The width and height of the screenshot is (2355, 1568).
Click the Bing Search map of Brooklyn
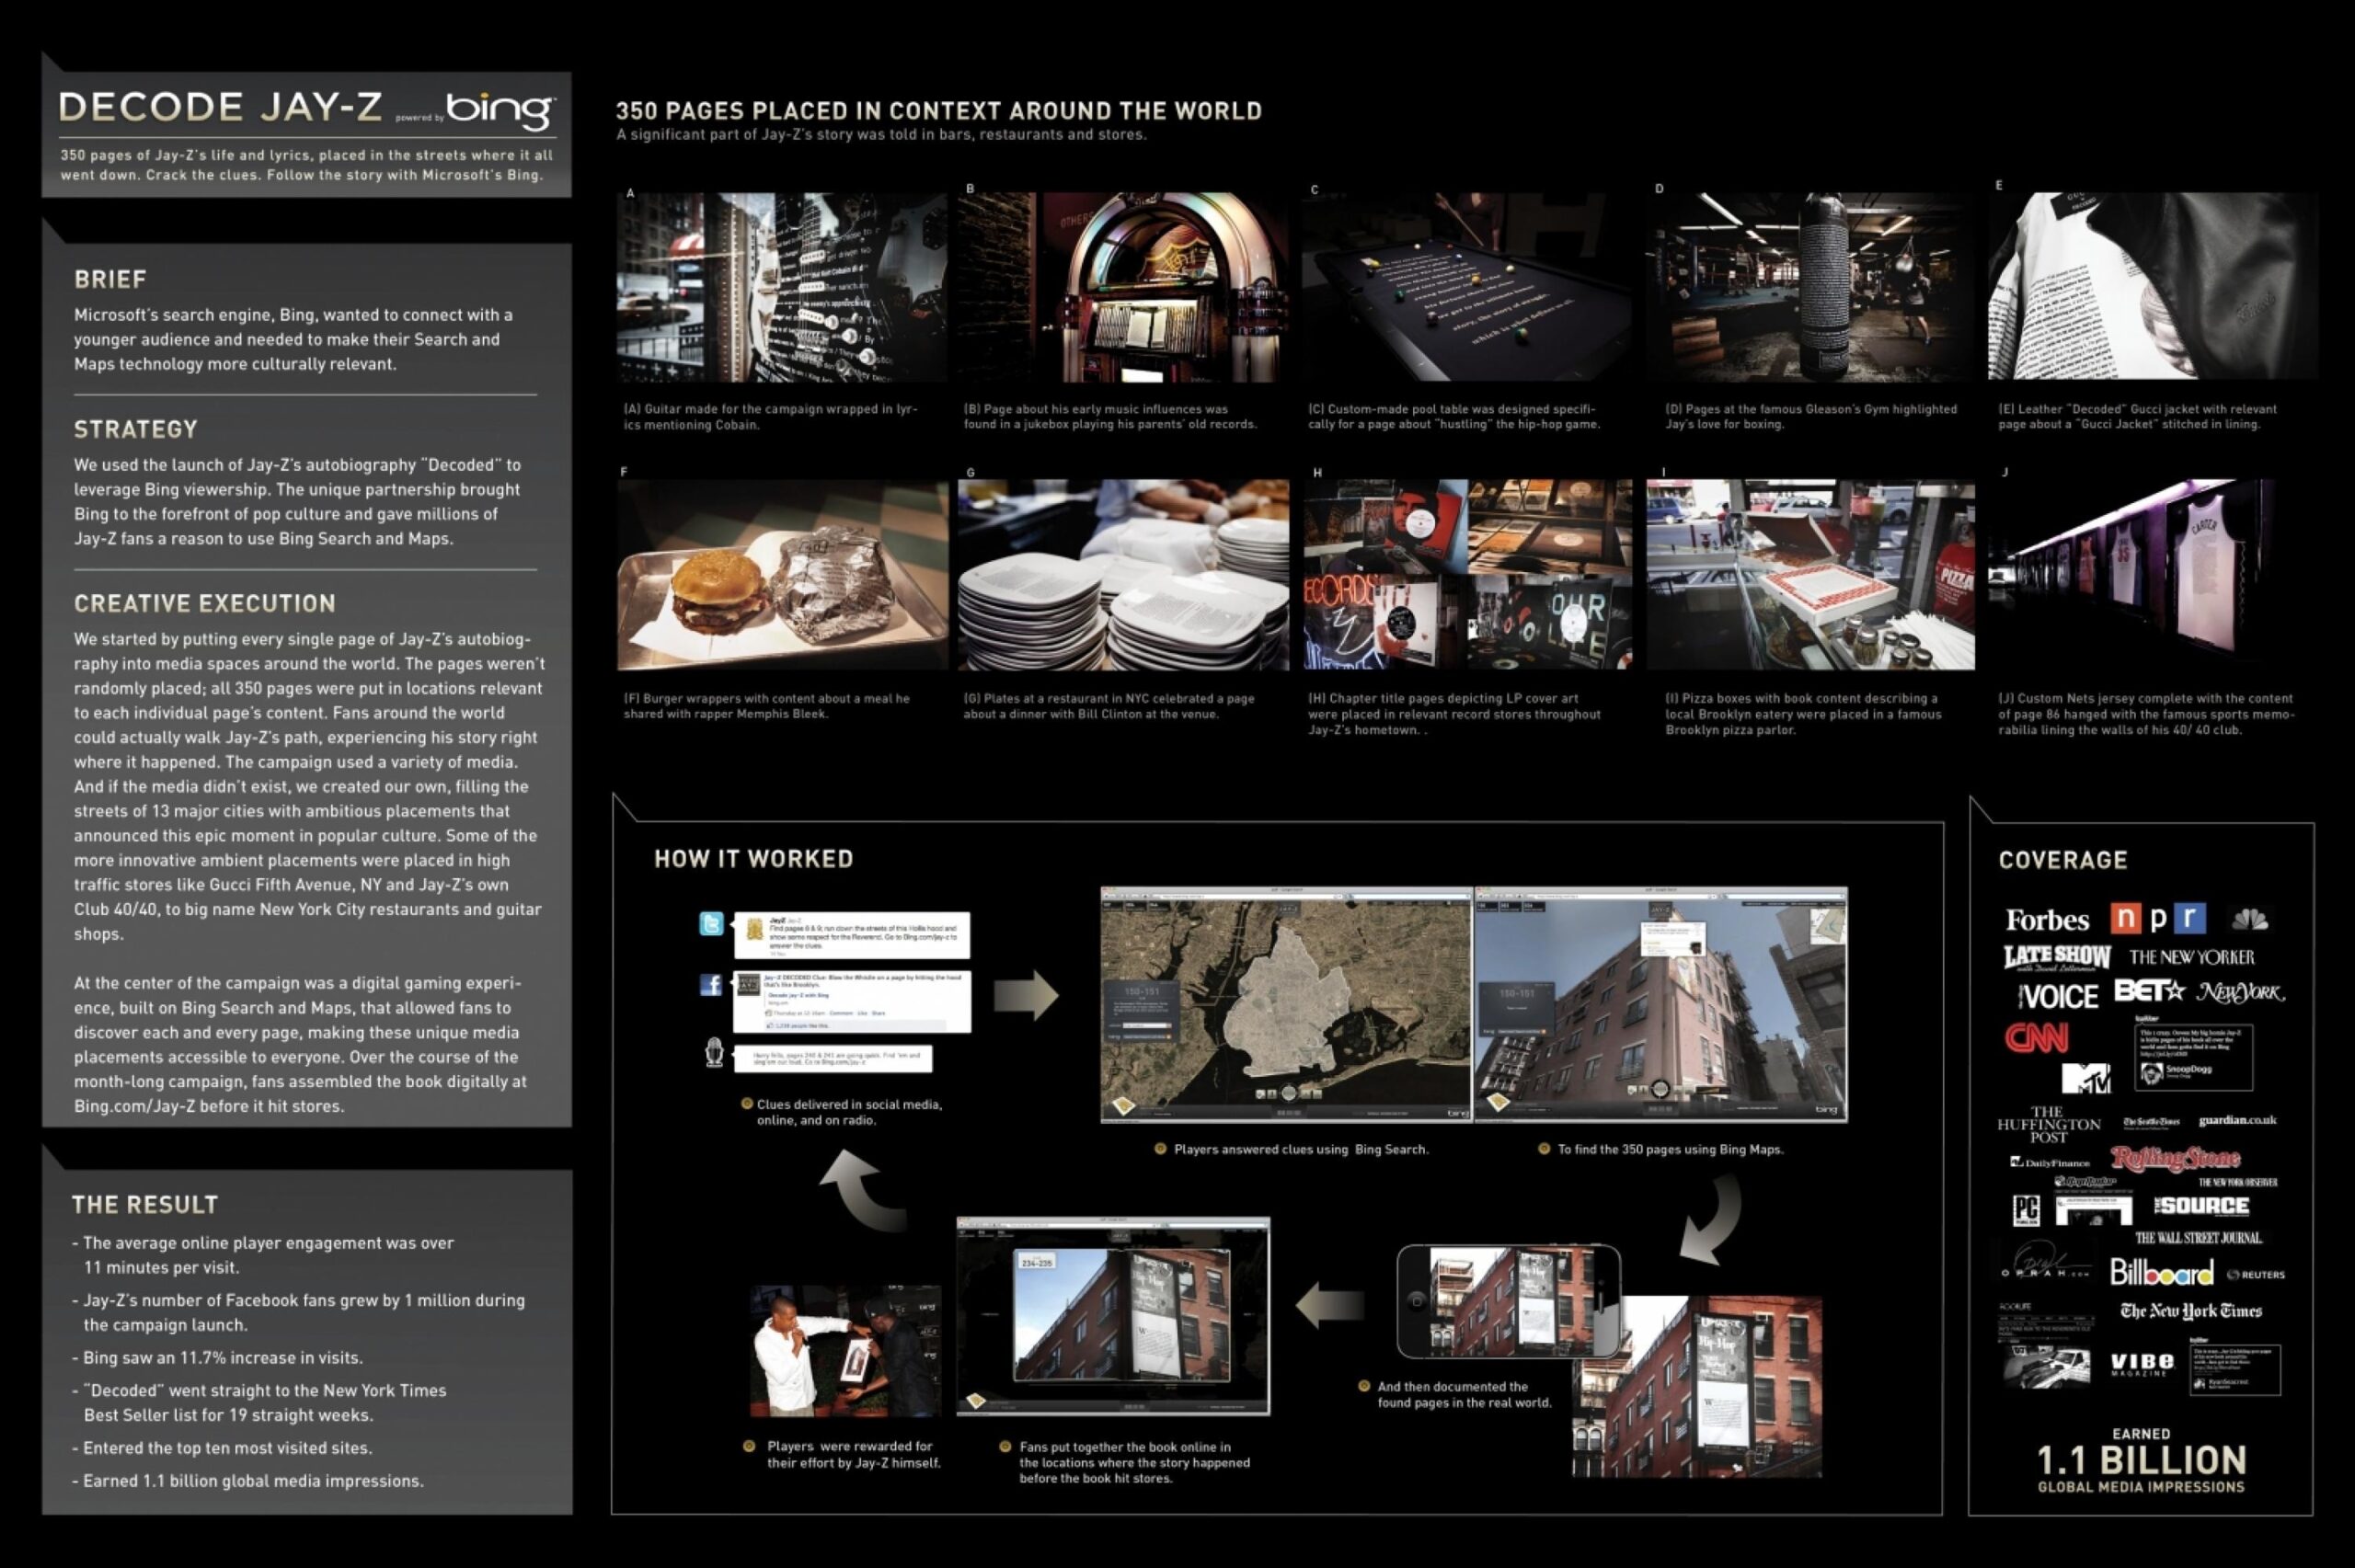(1286, 1004)
